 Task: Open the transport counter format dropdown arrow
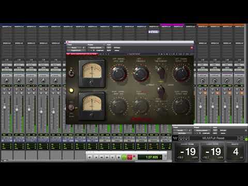tap(160, 157)
